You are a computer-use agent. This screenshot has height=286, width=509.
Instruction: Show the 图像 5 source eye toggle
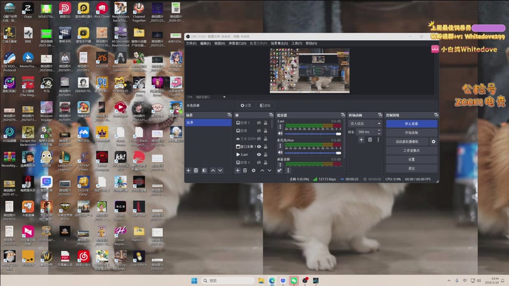(x=259, y=123)
